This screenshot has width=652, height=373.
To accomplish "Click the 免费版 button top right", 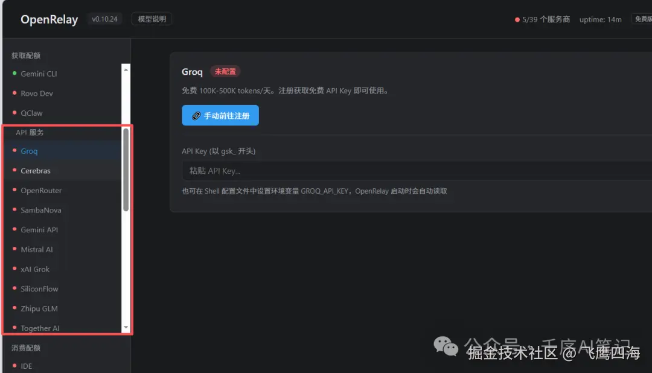I will (643, 19).
